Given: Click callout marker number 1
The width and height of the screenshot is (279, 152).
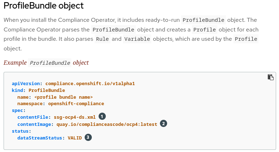Looking at the screenshot, I should pyautogui.click(x=103, y=117).
